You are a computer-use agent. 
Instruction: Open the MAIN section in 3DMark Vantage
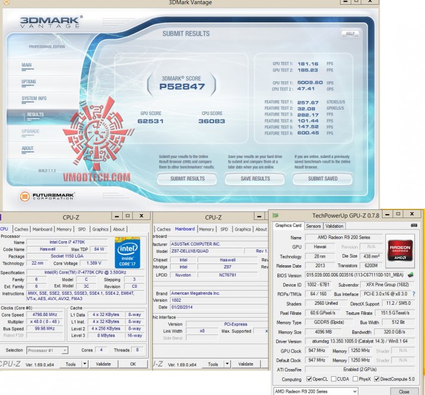(27, 65)
